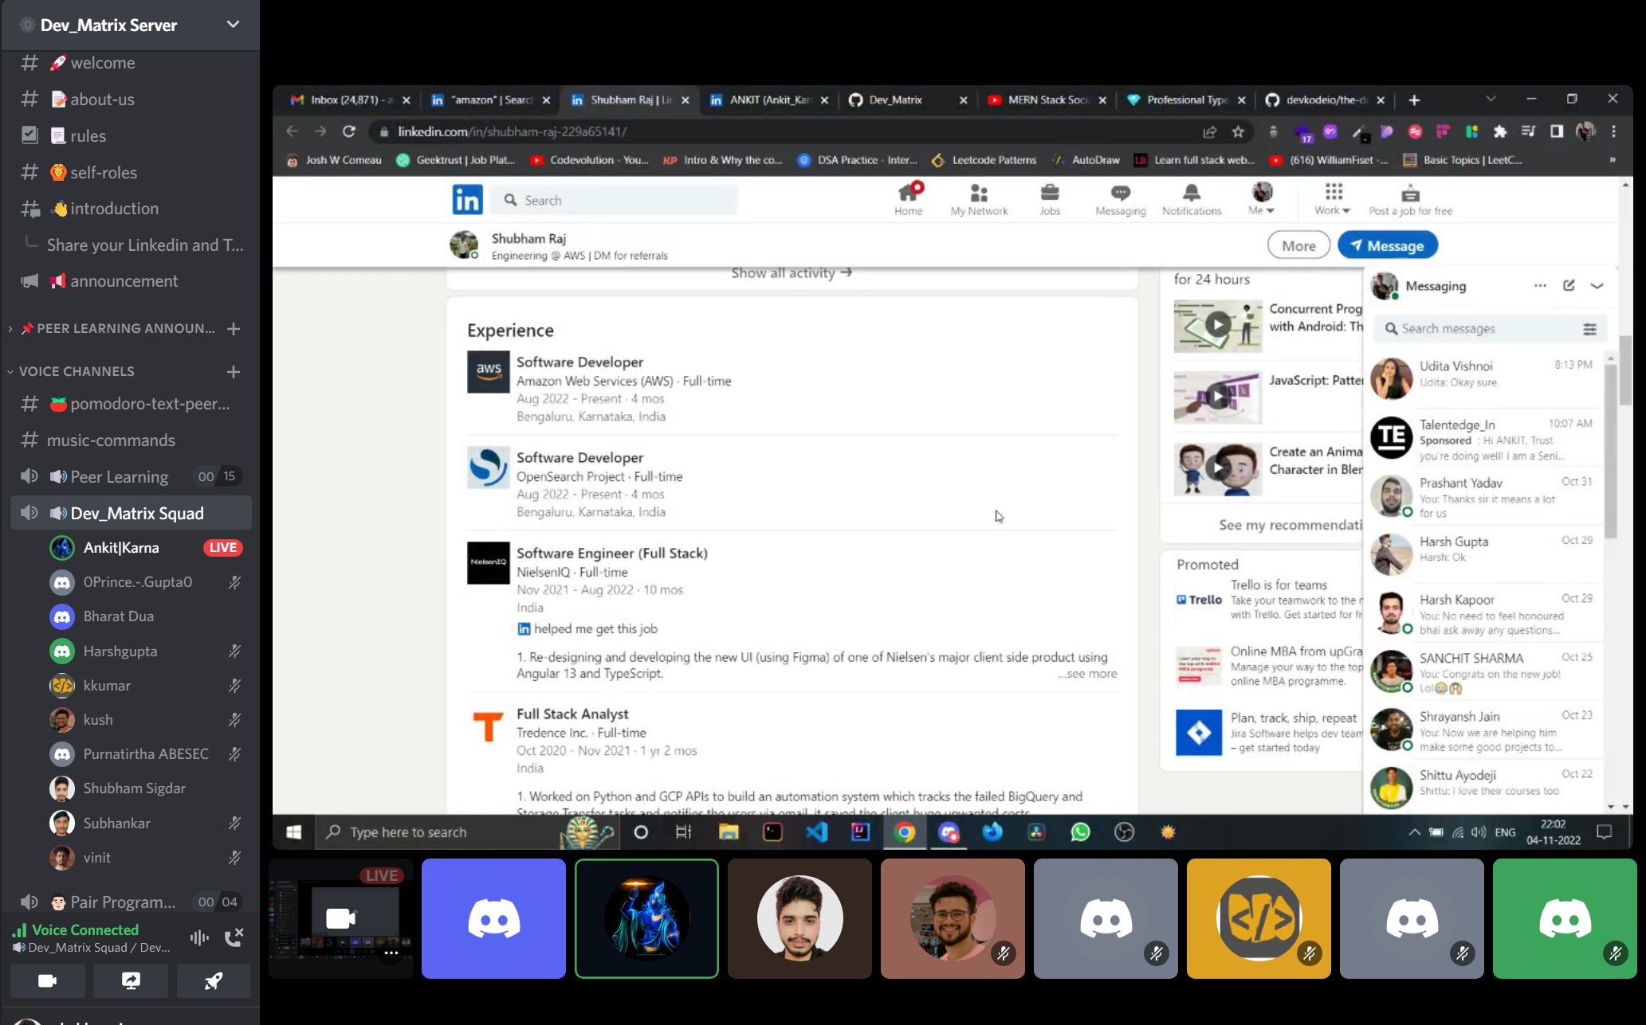1646x1025 pixels.
Task: Minimize the LinkedIn Messaging panel chevron
Action: (1597, 286)
